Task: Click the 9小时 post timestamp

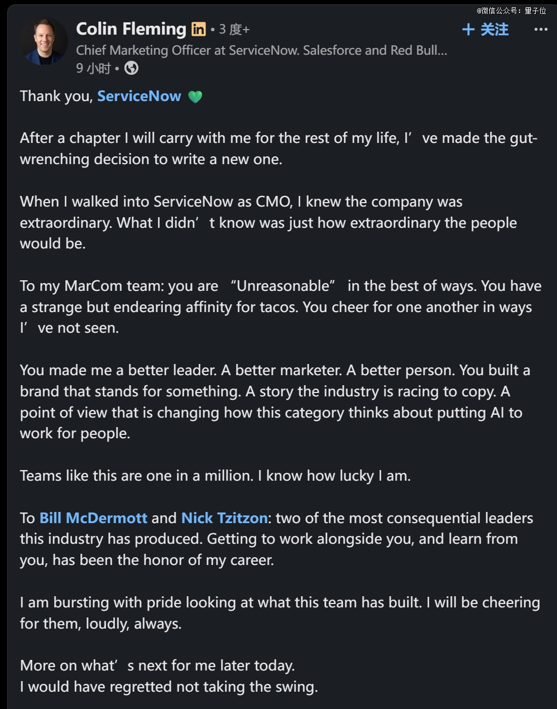Action: click(93, 68)
